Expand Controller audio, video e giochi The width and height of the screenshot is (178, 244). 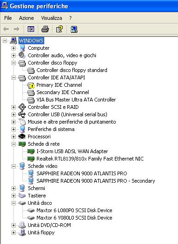click(13, 55)
